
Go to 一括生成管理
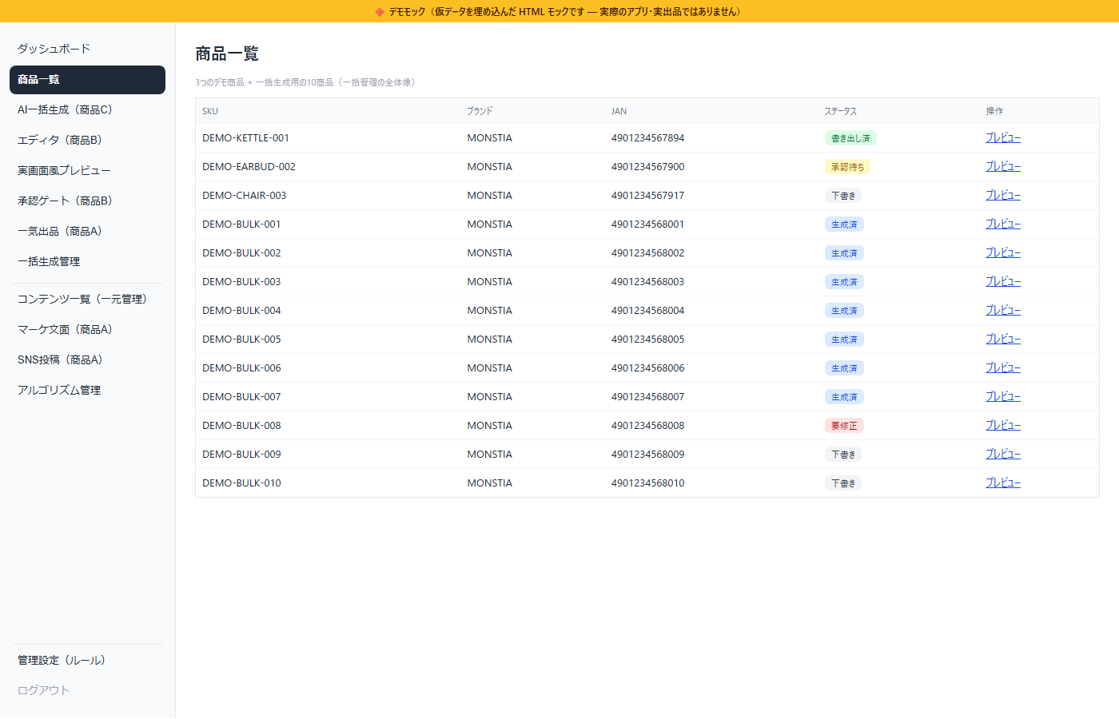pos(87,262)
